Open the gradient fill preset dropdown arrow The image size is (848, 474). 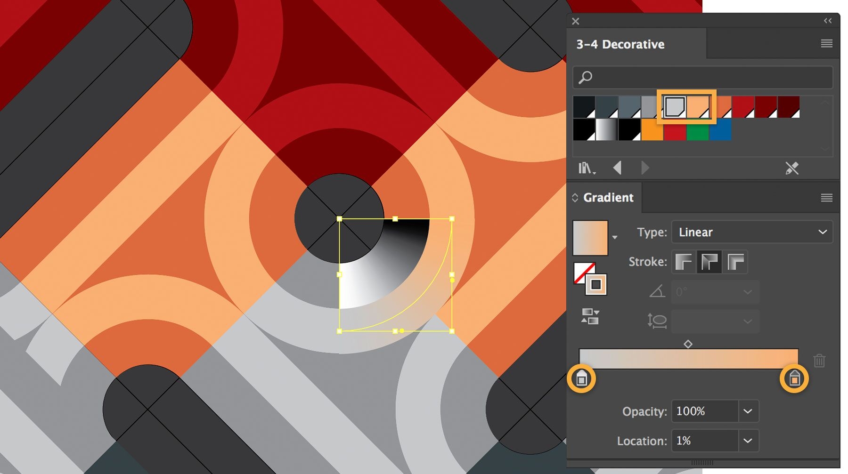[615, 238]
